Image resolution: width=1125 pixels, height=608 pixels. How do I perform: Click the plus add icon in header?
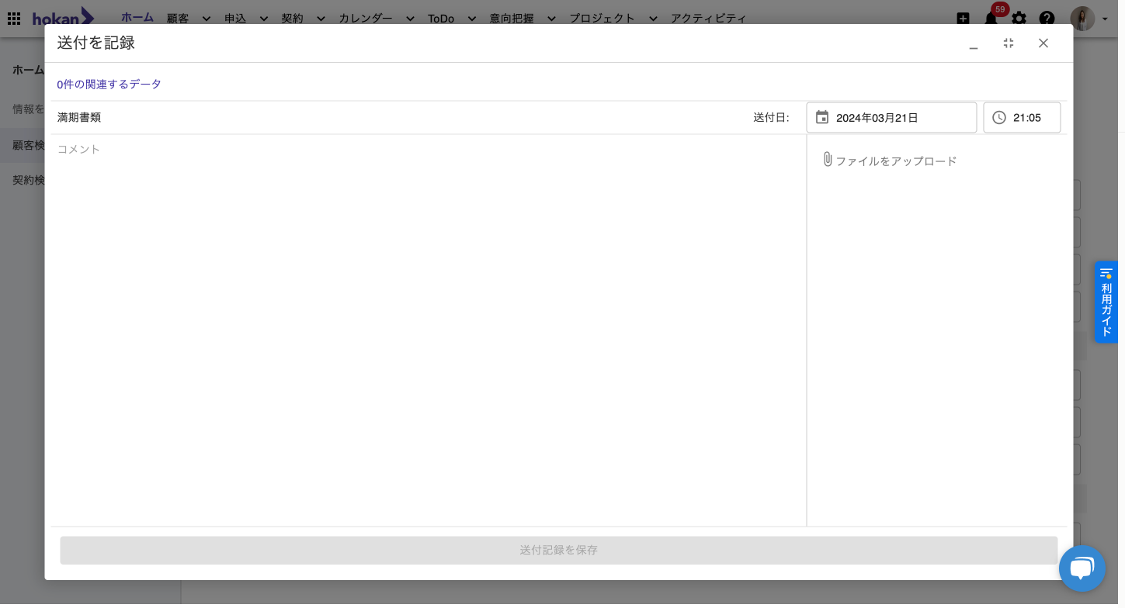pyautogui.click(x=963, y=19)
